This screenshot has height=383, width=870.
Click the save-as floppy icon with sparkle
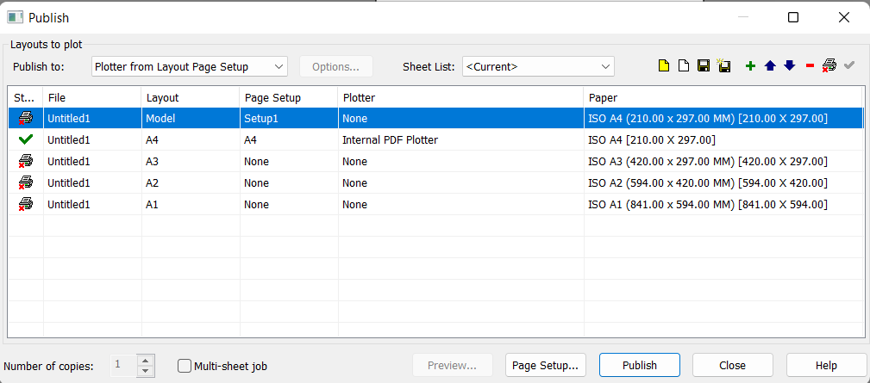[723, 66]
